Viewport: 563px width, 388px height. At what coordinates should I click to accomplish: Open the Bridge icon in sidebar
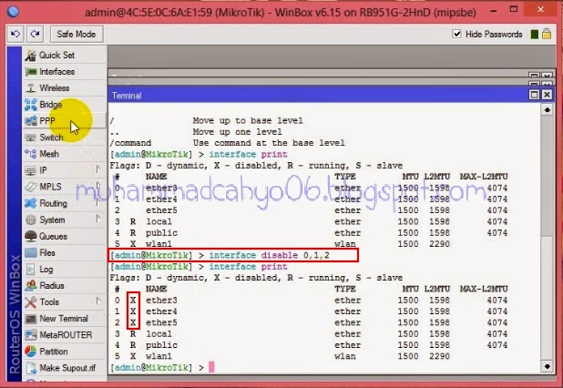[x=31, y=105]
